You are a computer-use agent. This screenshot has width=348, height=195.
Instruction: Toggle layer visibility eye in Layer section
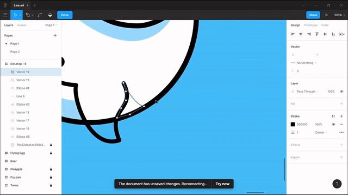[x=341, y=92]
